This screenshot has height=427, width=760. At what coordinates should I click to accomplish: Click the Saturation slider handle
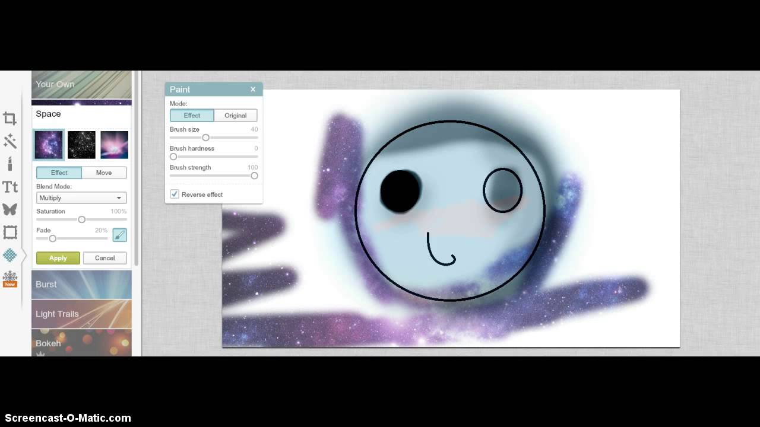click(x=82, y=219)
